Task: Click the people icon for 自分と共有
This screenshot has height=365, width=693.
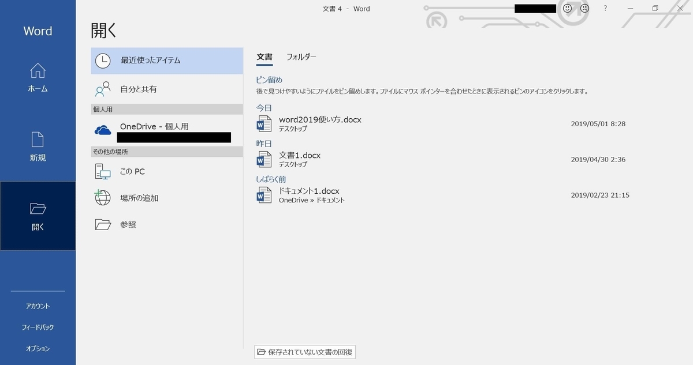Action: click(x=103, y=89)
